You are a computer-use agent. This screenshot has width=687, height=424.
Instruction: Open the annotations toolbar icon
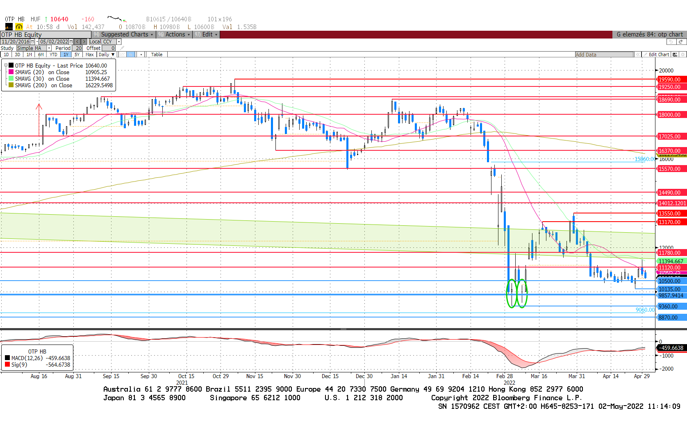pos(675,54)
